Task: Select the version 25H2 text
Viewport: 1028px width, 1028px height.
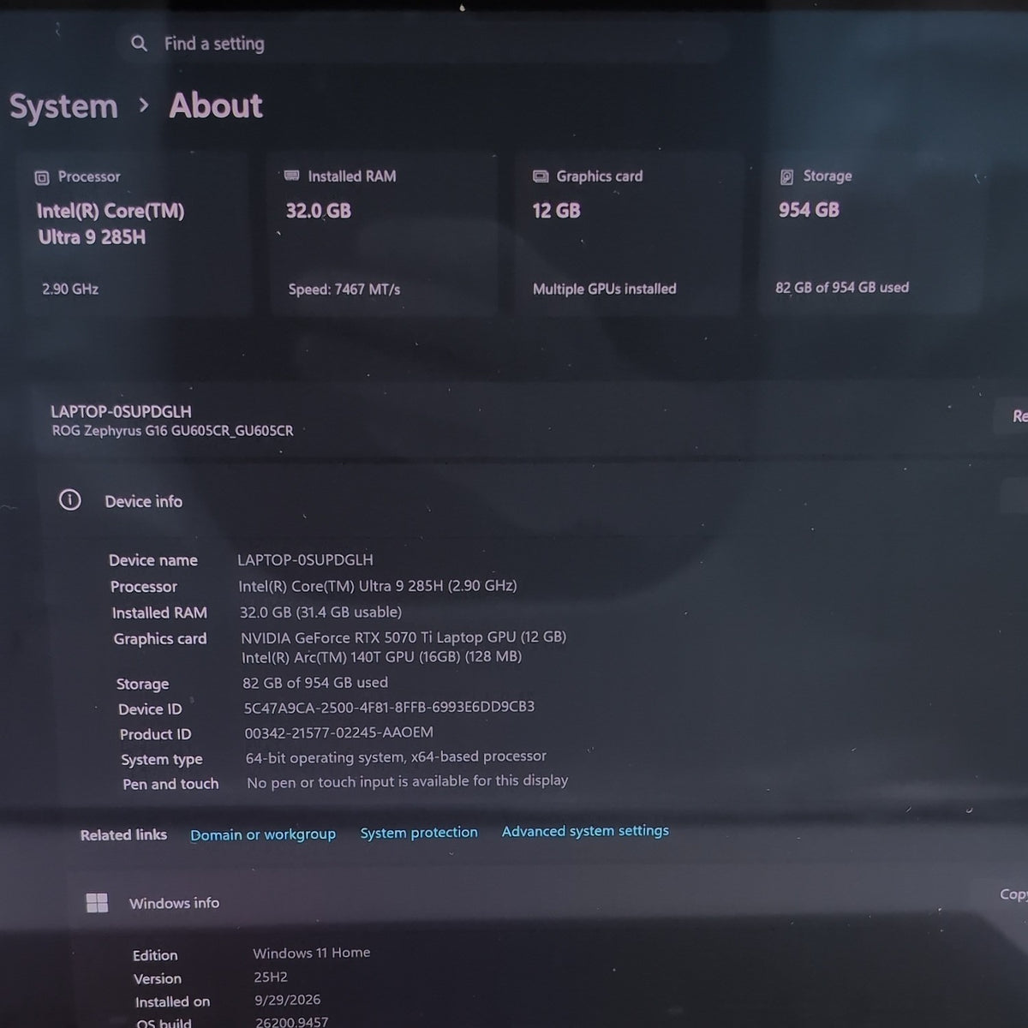Action: point(271,977)
